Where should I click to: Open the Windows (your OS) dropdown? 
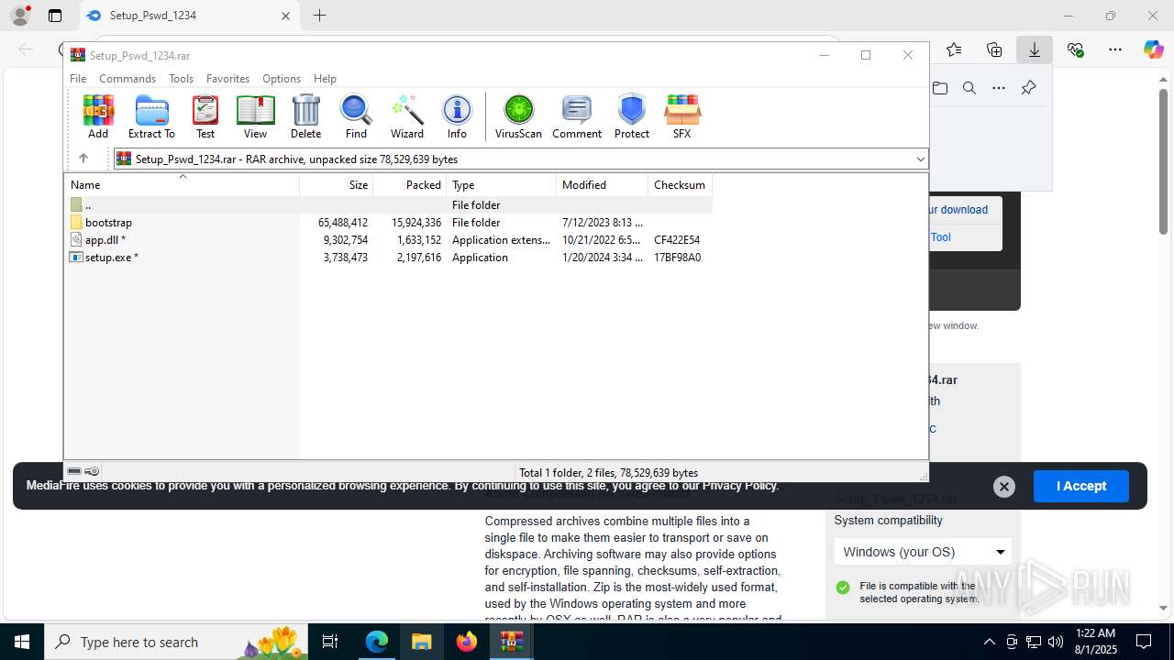pos(923,552)
